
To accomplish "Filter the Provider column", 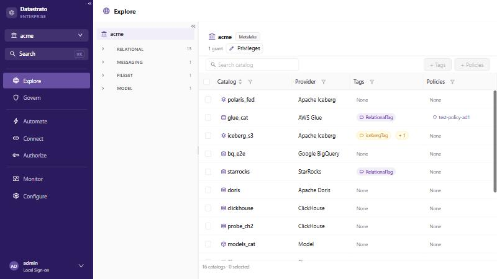I will click(323, 82).
